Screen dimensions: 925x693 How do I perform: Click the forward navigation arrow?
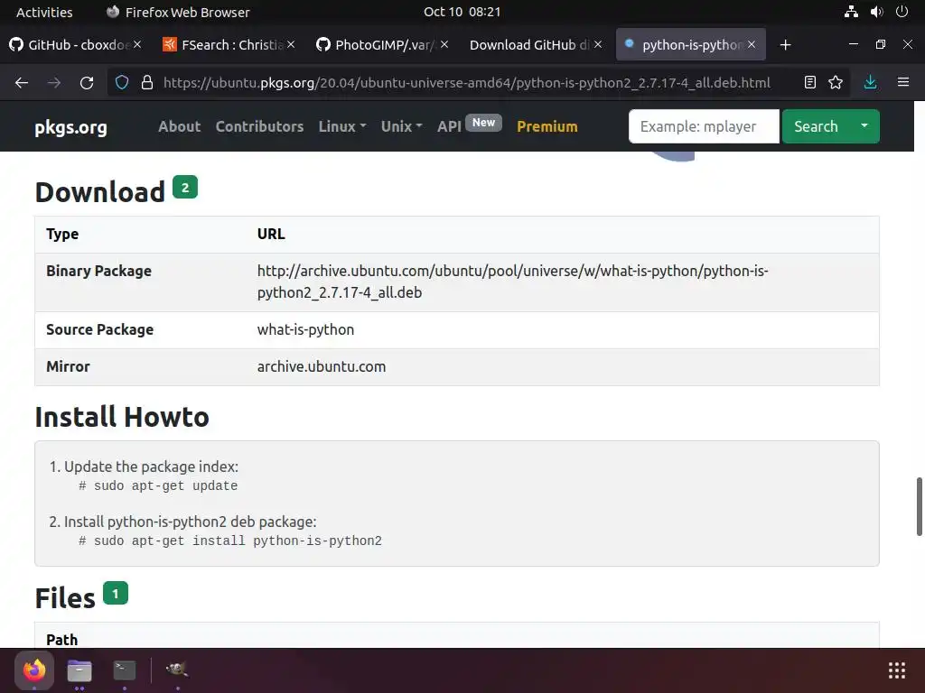[53, 82]
